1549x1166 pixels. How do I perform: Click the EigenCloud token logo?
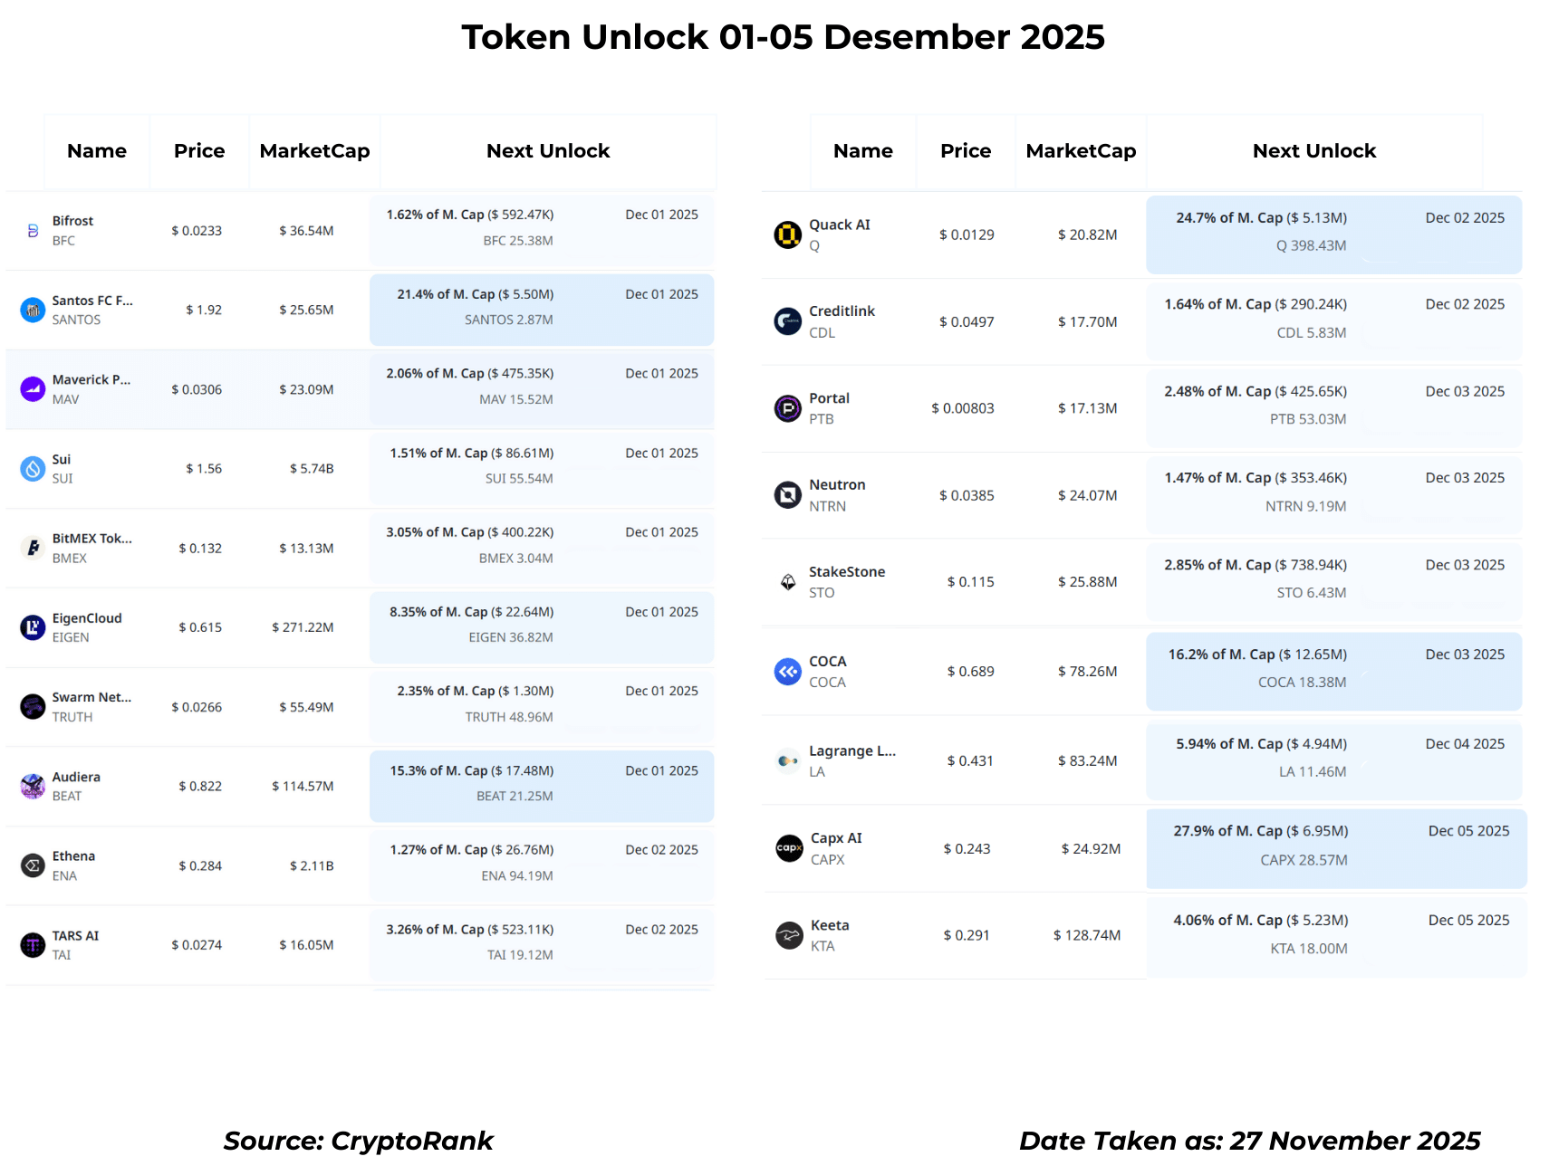click(33, 627)
